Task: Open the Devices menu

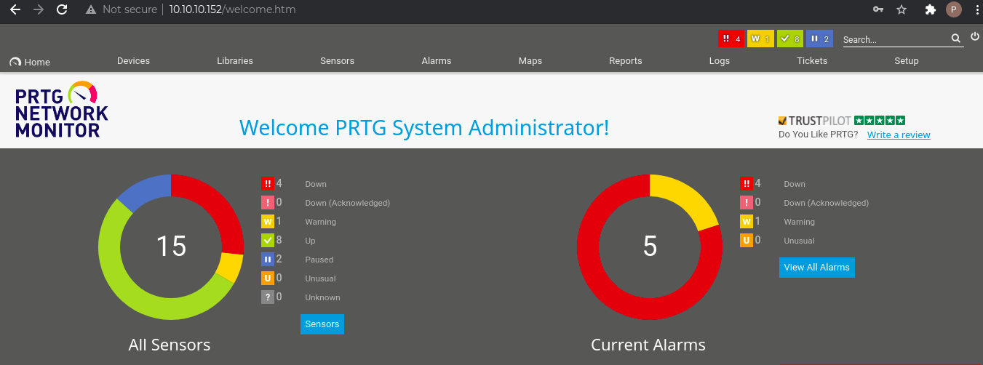Action: [133, 61]
